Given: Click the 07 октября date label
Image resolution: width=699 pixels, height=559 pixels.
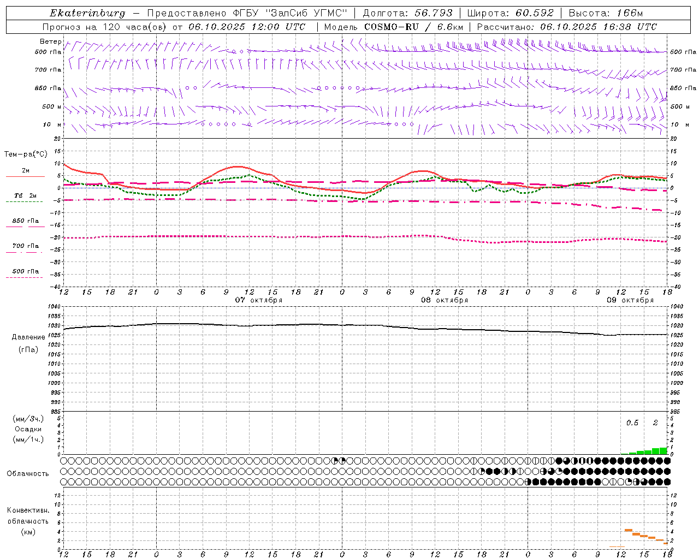Looking at the screenshot, I should (x=259, y=300).
